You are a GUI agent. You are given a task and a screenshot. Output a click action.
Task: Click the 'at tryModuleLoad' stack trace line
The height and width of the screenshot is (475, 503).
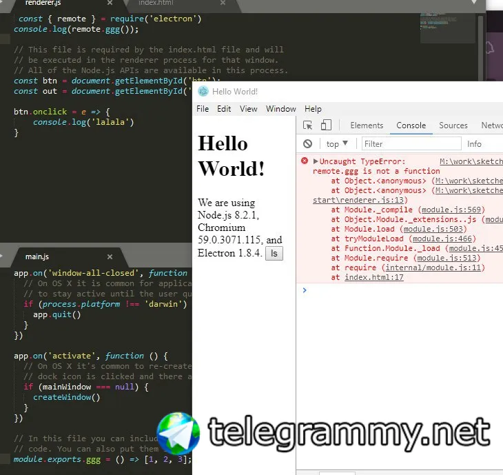[x=403, y=239]
